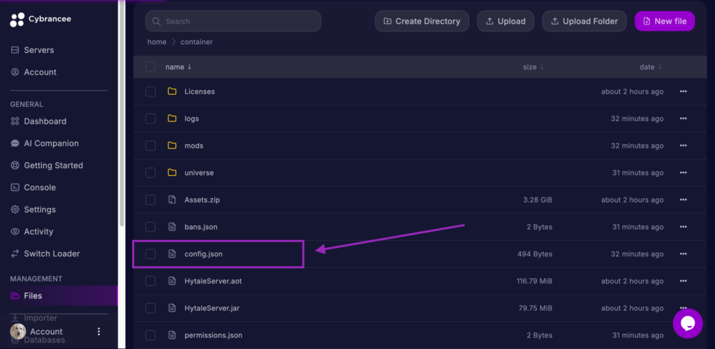Click the permissions.json file icon
The height and width of the screenshot is (349, 715).
172,335
